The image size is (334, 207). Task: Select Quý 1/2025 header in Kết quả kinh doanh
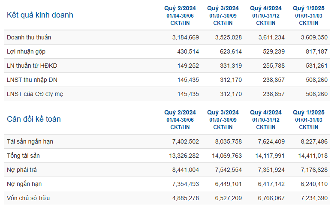click(x=308, y=8)
